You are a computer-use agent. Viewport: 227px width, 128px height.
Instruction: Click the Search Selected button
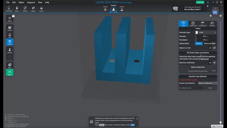coord(205,83)
